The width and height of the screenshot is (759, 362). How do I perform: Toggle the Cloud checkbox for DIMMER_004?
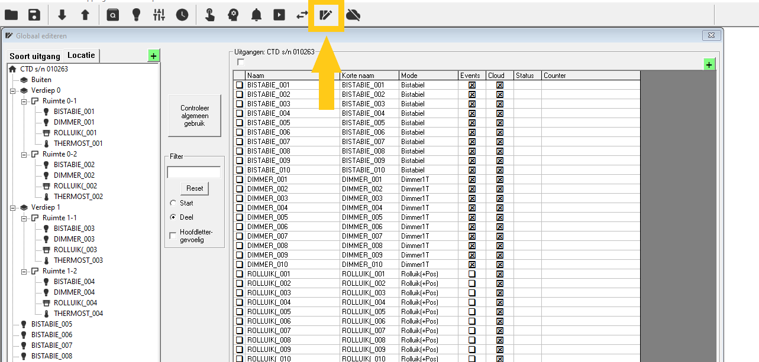coord(500,208)
